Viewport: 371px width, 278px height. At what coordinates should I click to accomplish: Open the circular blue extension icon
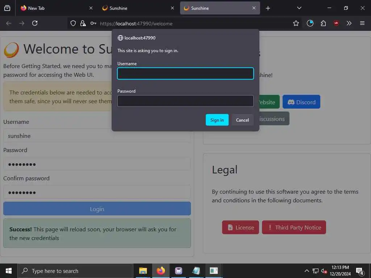click(310, 23)
